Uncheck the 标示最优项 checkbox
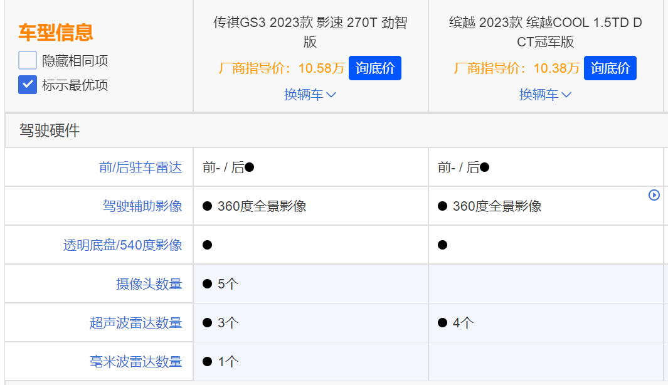Viewport: 668px width, 385px height. [28, 85]
